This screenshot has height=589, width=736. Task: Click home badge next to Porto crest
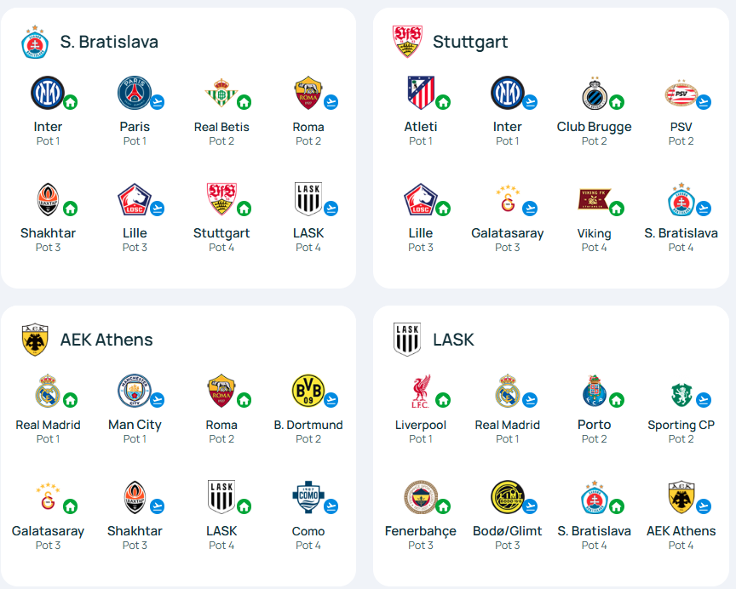pyautogui.click(x=617, y=400)
